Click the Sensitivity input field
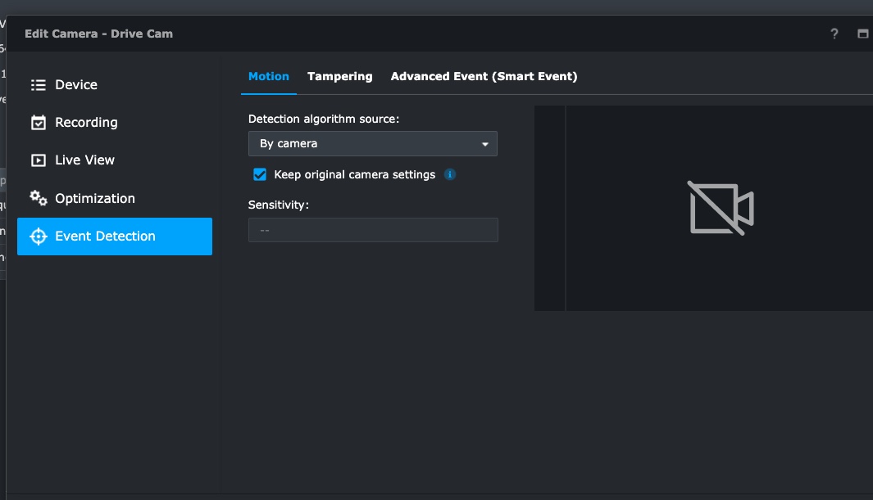 click(373, 230)
